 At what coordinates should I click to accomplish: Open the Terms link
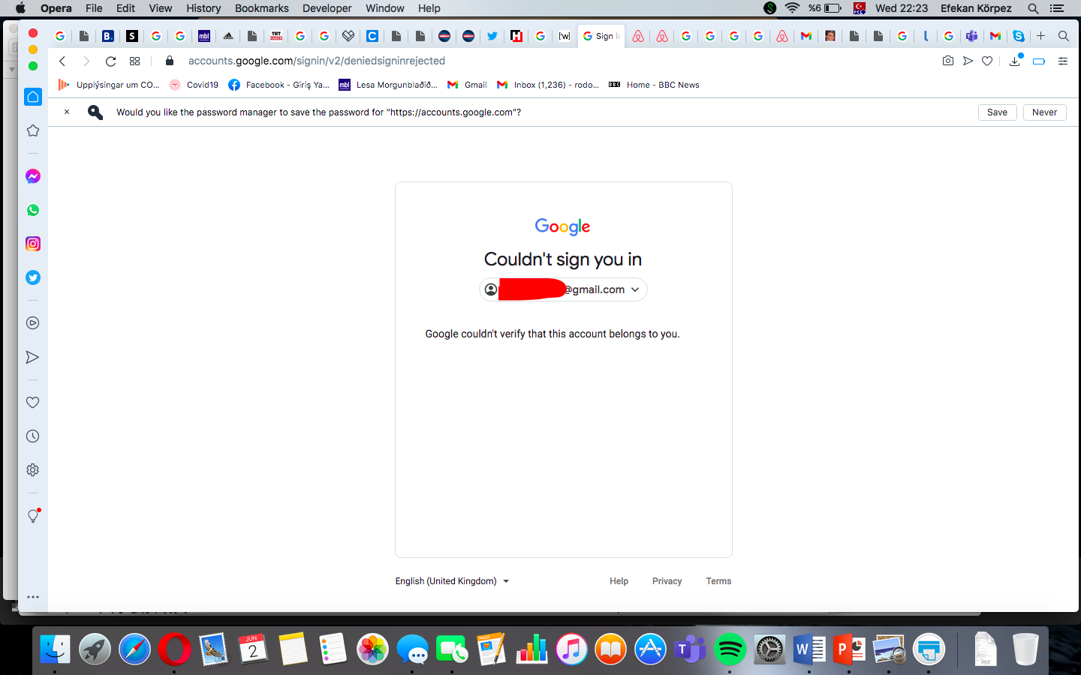719,581
